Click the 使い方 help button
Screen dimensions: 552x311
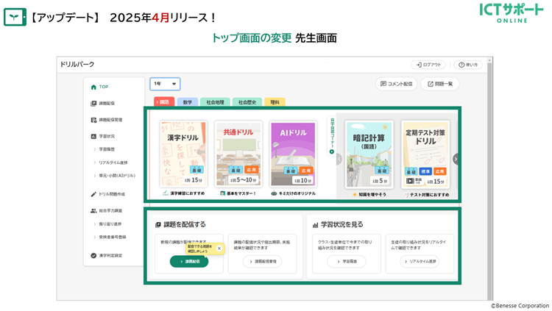[x=468, y=65]
